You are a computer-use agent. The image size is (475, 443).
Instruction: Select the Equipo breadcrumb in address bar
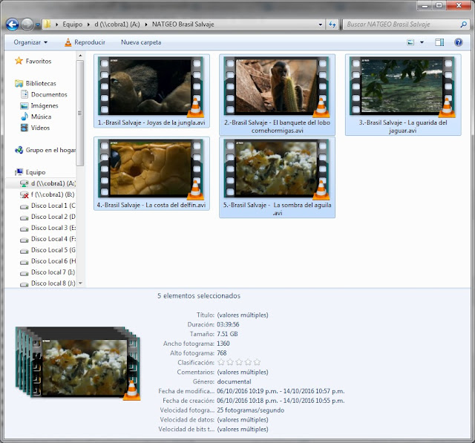[x=73, y=24]
